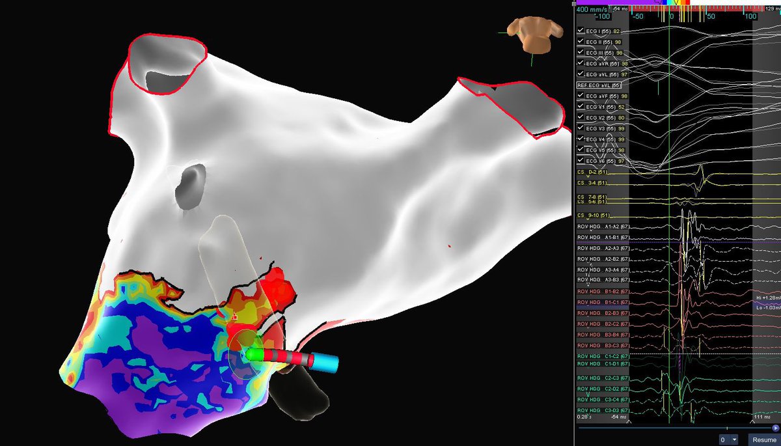
Task: Select the ROV HDG B3-B4 channel label
Action: pos(603,335)
